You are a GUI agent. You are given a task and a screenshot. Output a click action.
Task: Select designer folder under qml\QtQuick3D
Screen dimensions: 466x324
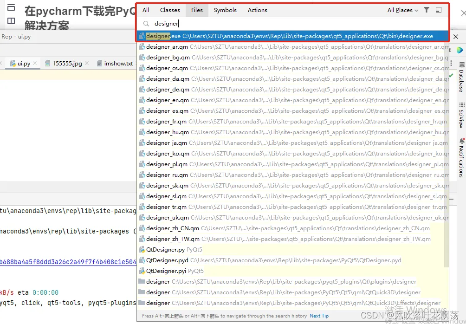pos(293,292)
